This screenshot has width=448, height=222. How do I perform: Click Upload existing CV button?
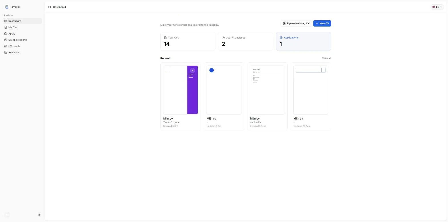pyautogui.click(x=296, y=23)
